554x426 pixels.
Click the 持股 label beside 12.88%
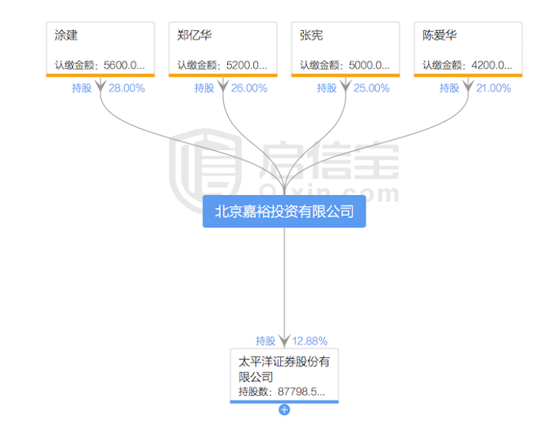click(x=265, y=341)
